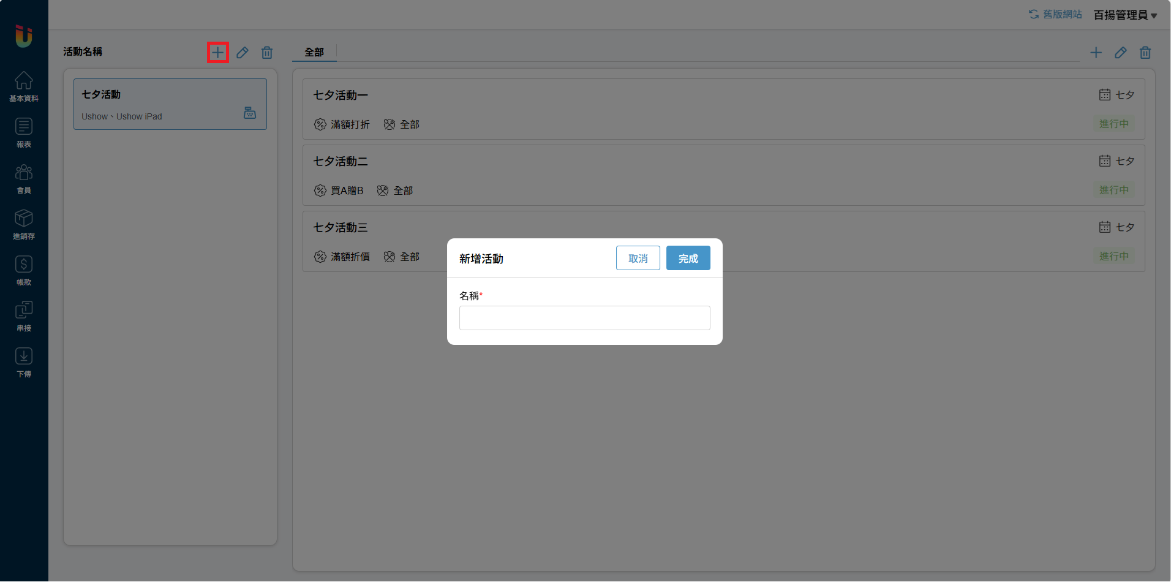Click the delete trash icon at top right
The height and width of the screenshot is (582, 1171).
(x=1145, y=53)
